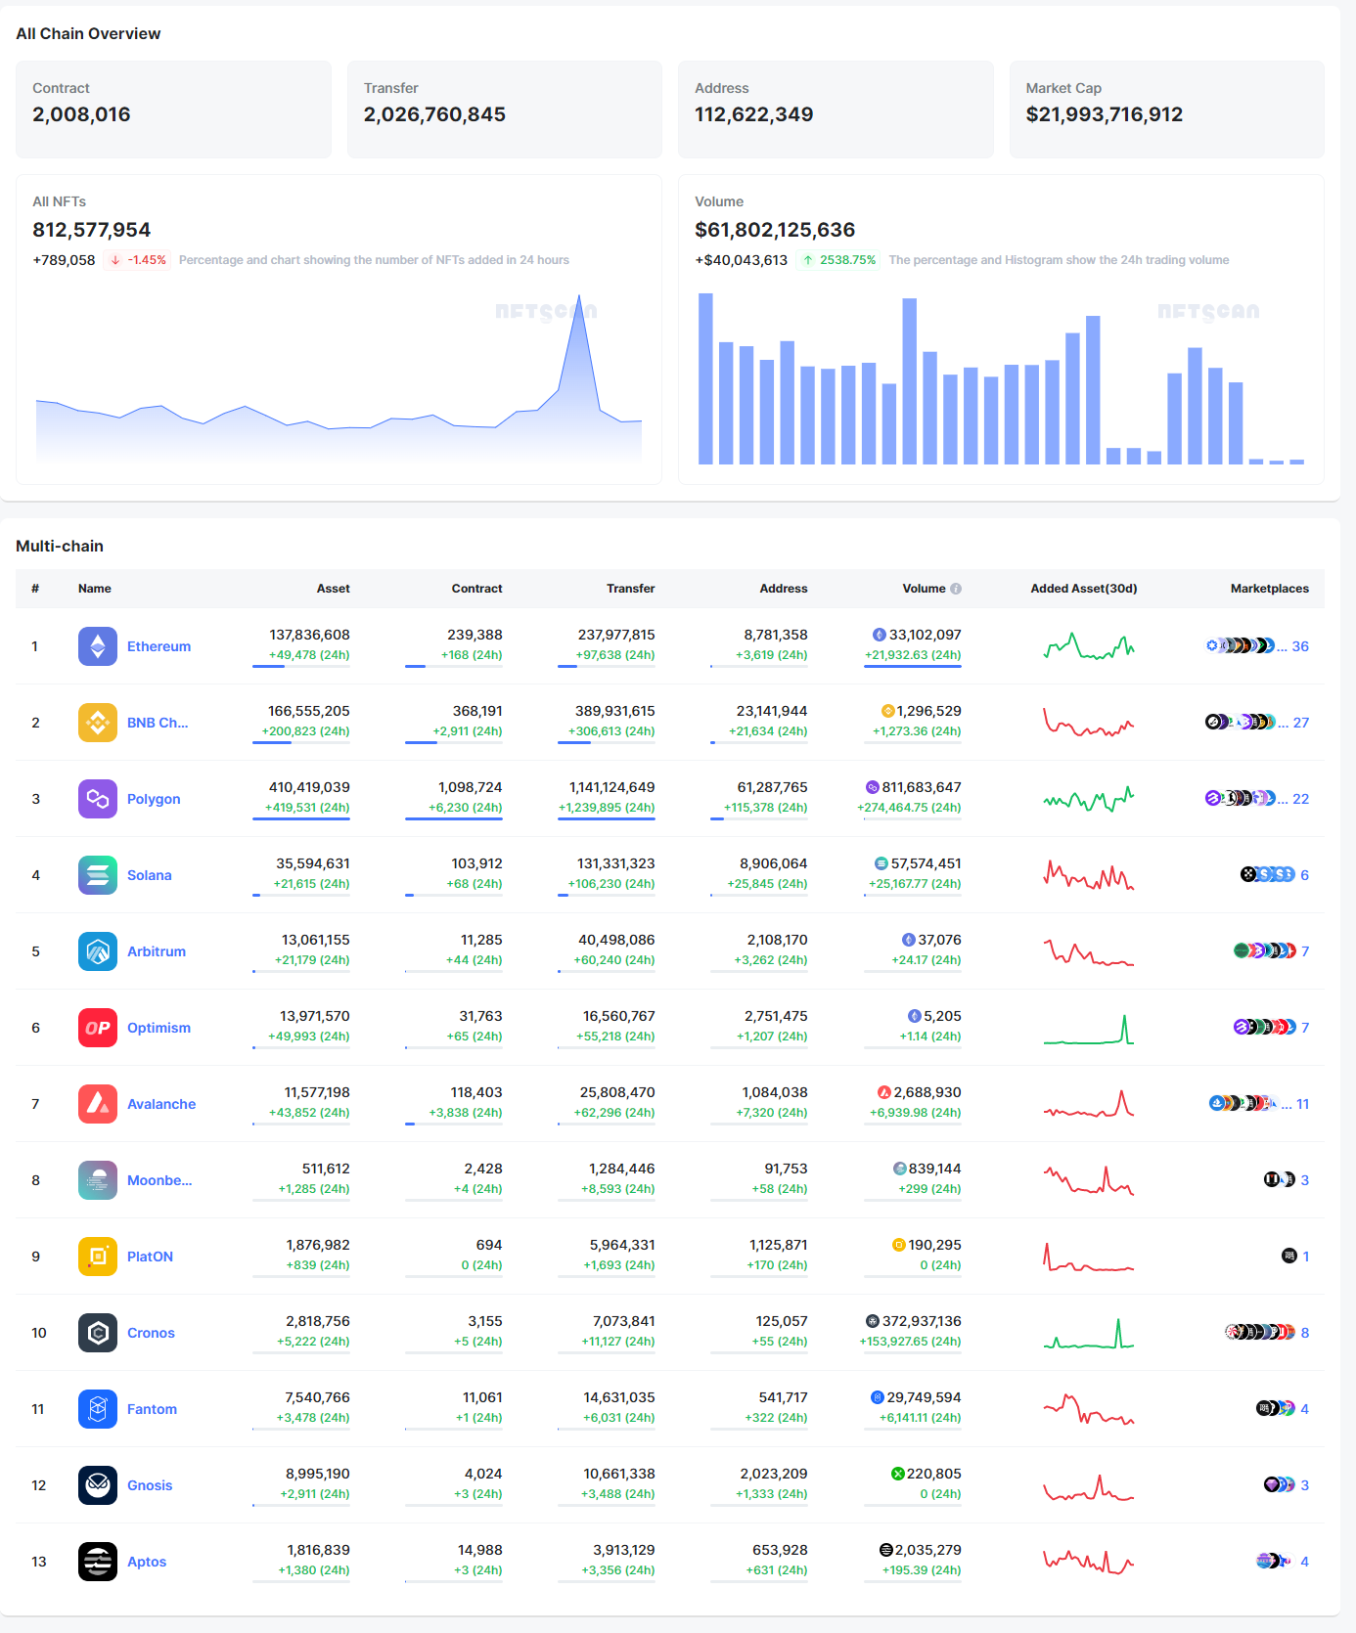This screenshot has height=1633, width=1356.
Task: Open the Gnosis chain link
Action: pos(150,1485)
